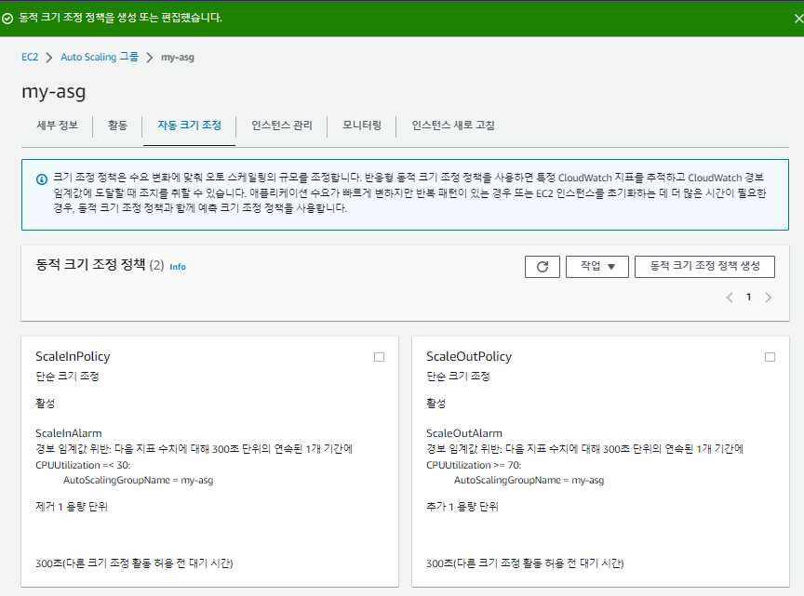Image resolution: width=804 pixels, height=596 pixels.
Task: Click the success message text in green banner
Action: tap(120, 18)
